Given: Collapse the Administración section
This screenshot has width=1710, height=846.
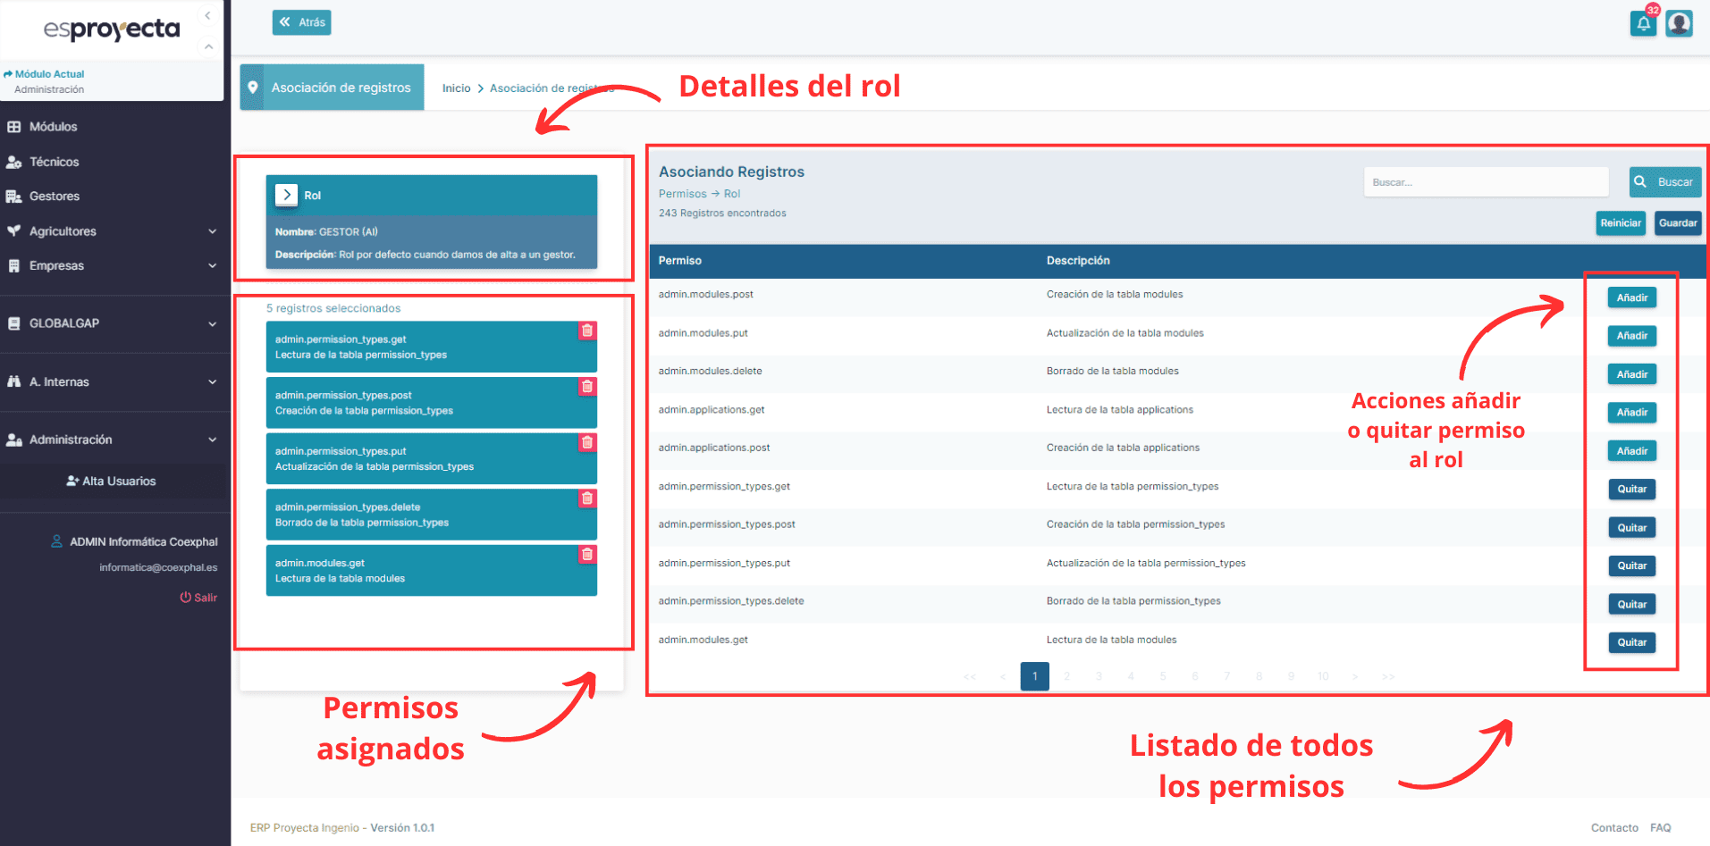Looking at the screenshot, I should (213, 439).
